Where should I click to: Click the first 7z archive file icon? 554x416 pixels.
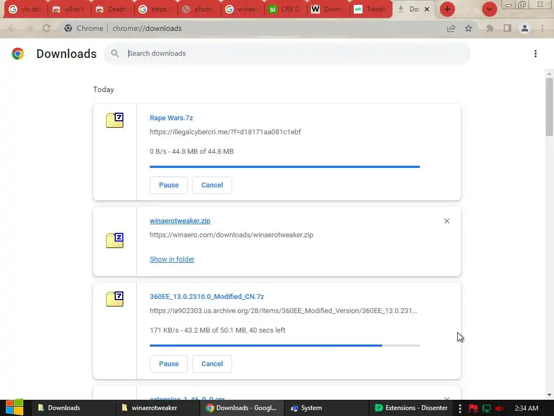[115, 120]
